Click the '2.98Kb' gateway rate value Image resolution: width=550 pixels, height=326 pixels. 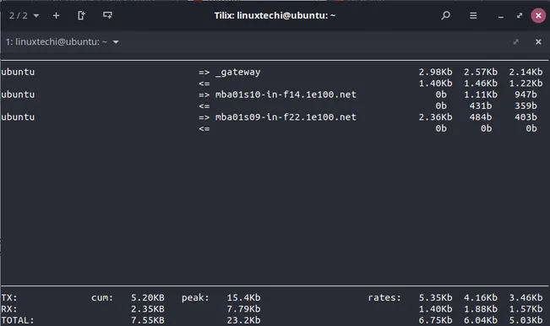click(x=435, y=72)
